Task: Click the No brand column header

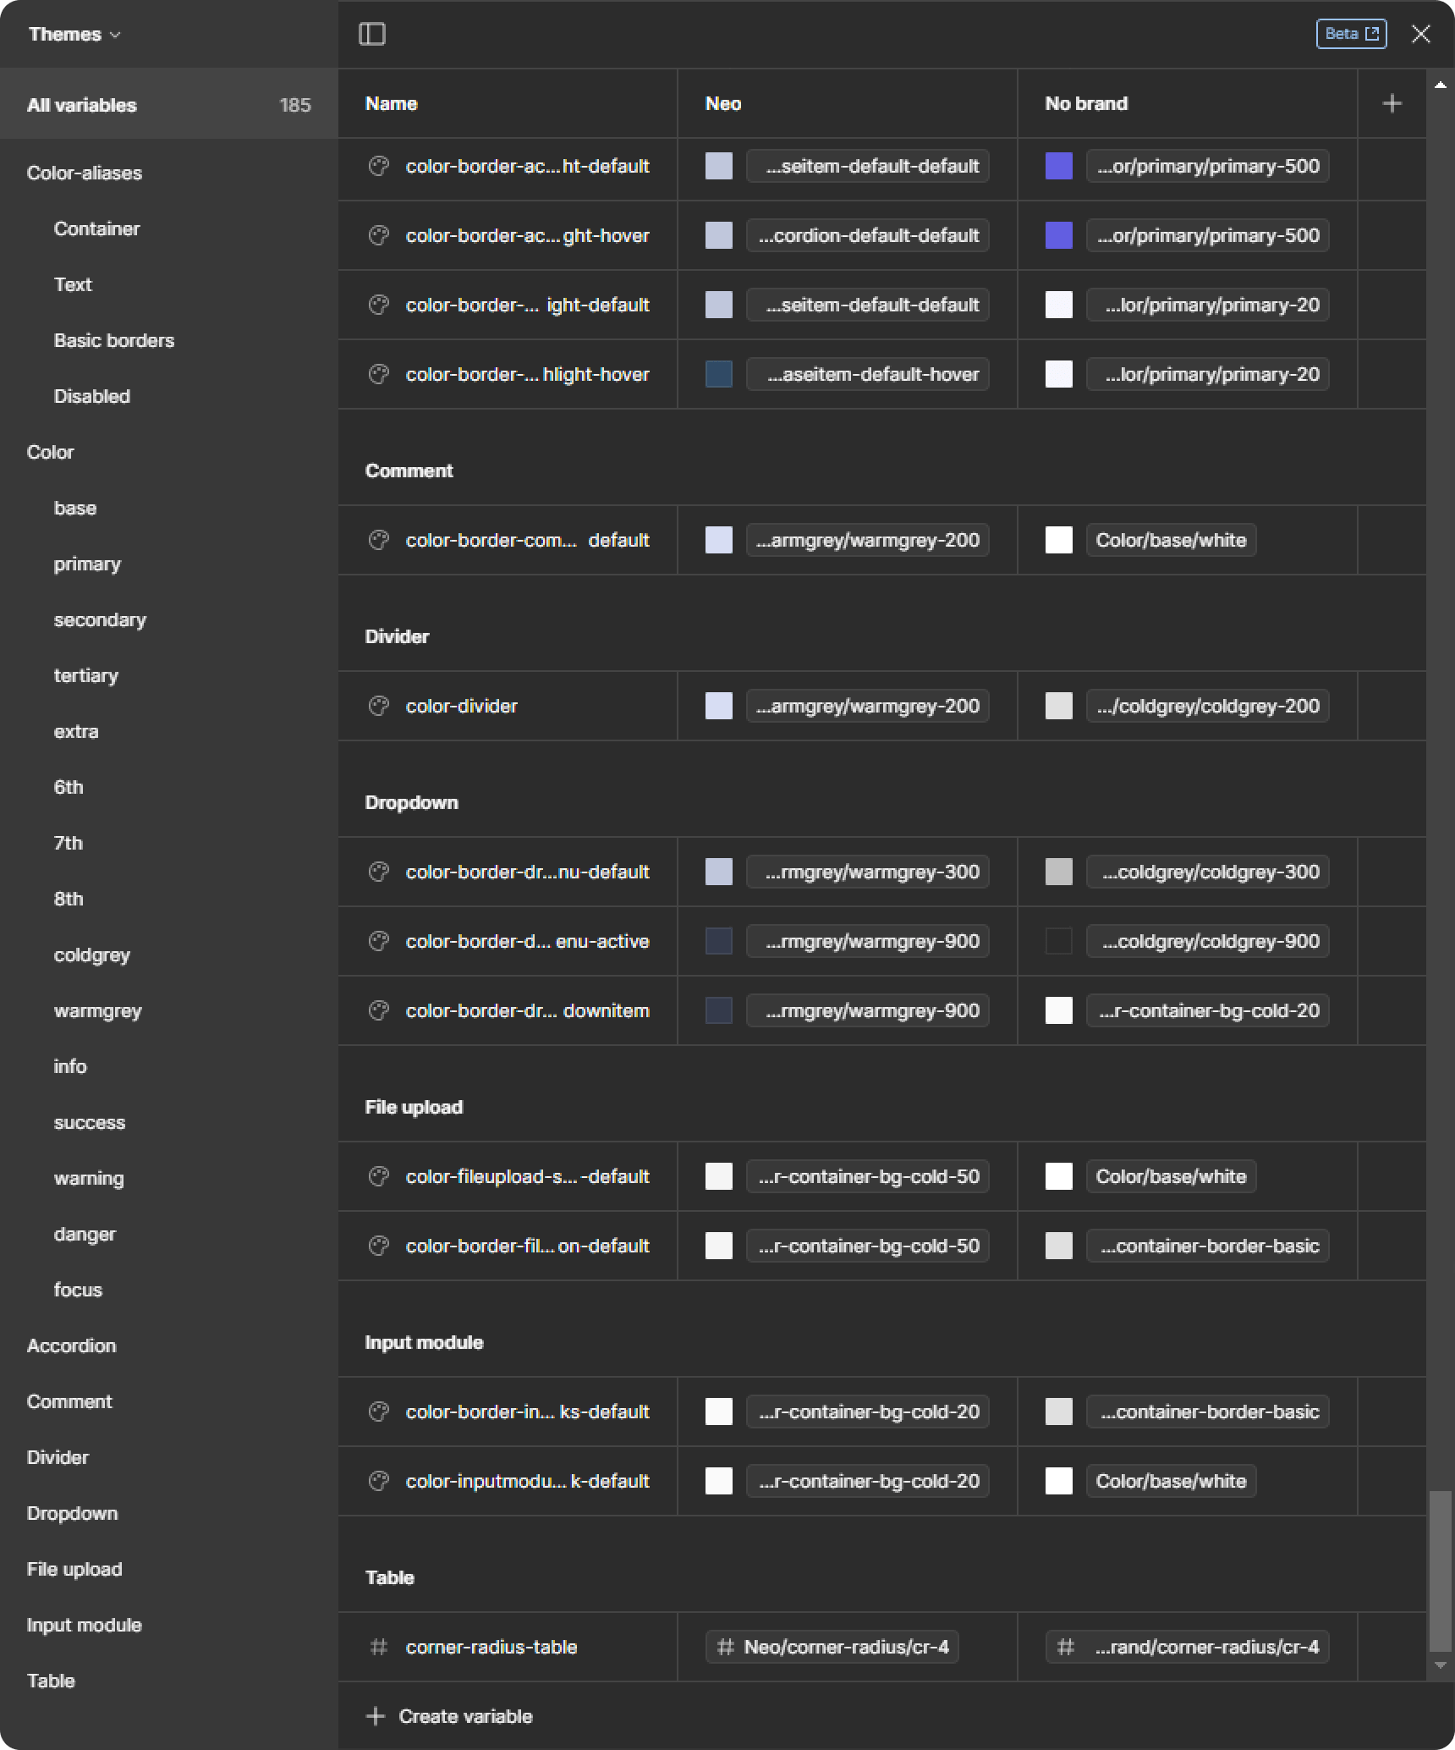Action: point(1086,103)
